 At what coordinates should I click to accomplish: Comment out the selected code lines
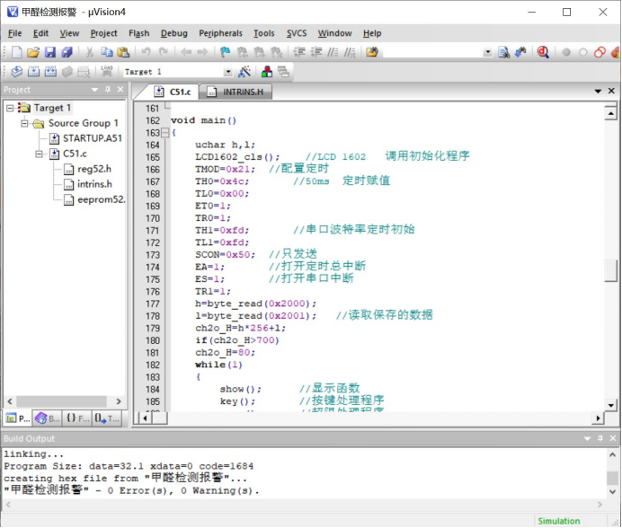point(333,52)
